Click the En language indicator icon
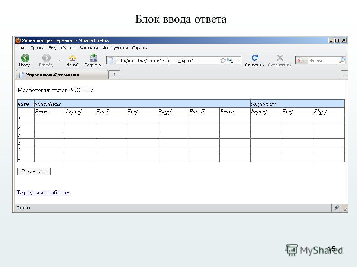Screen dimensions: 357x267 [x=230, y=60]
